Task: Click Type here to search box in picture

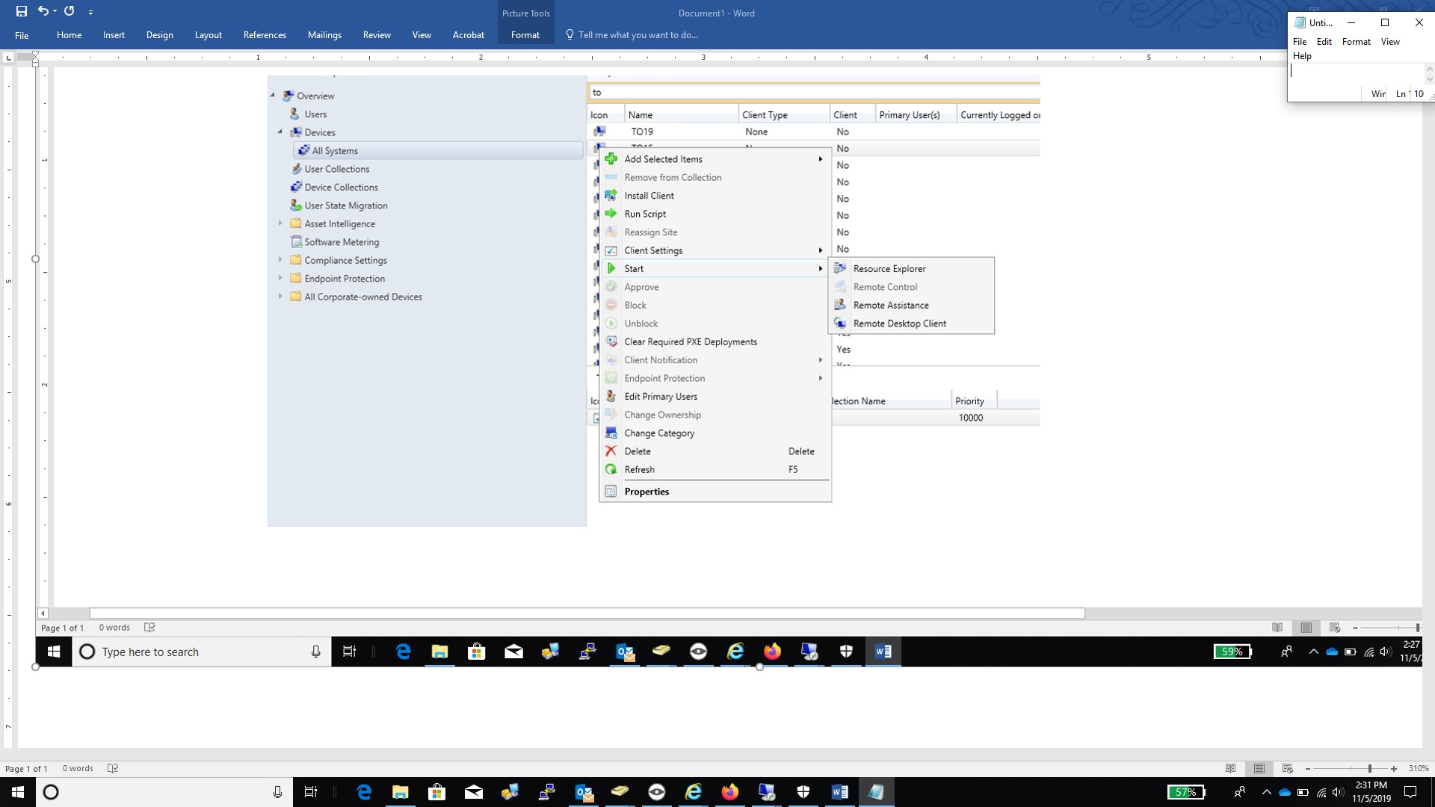Action: (x=202, y=652)
